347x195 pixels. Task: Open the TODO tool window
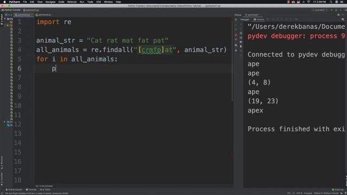click(46, 190)
